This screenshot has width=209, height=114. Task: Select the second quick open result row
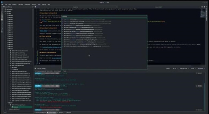coord(104,21)
